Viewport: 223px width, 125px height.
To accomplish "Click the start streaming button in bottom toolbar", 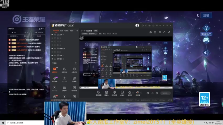I will tap(166, 93).
